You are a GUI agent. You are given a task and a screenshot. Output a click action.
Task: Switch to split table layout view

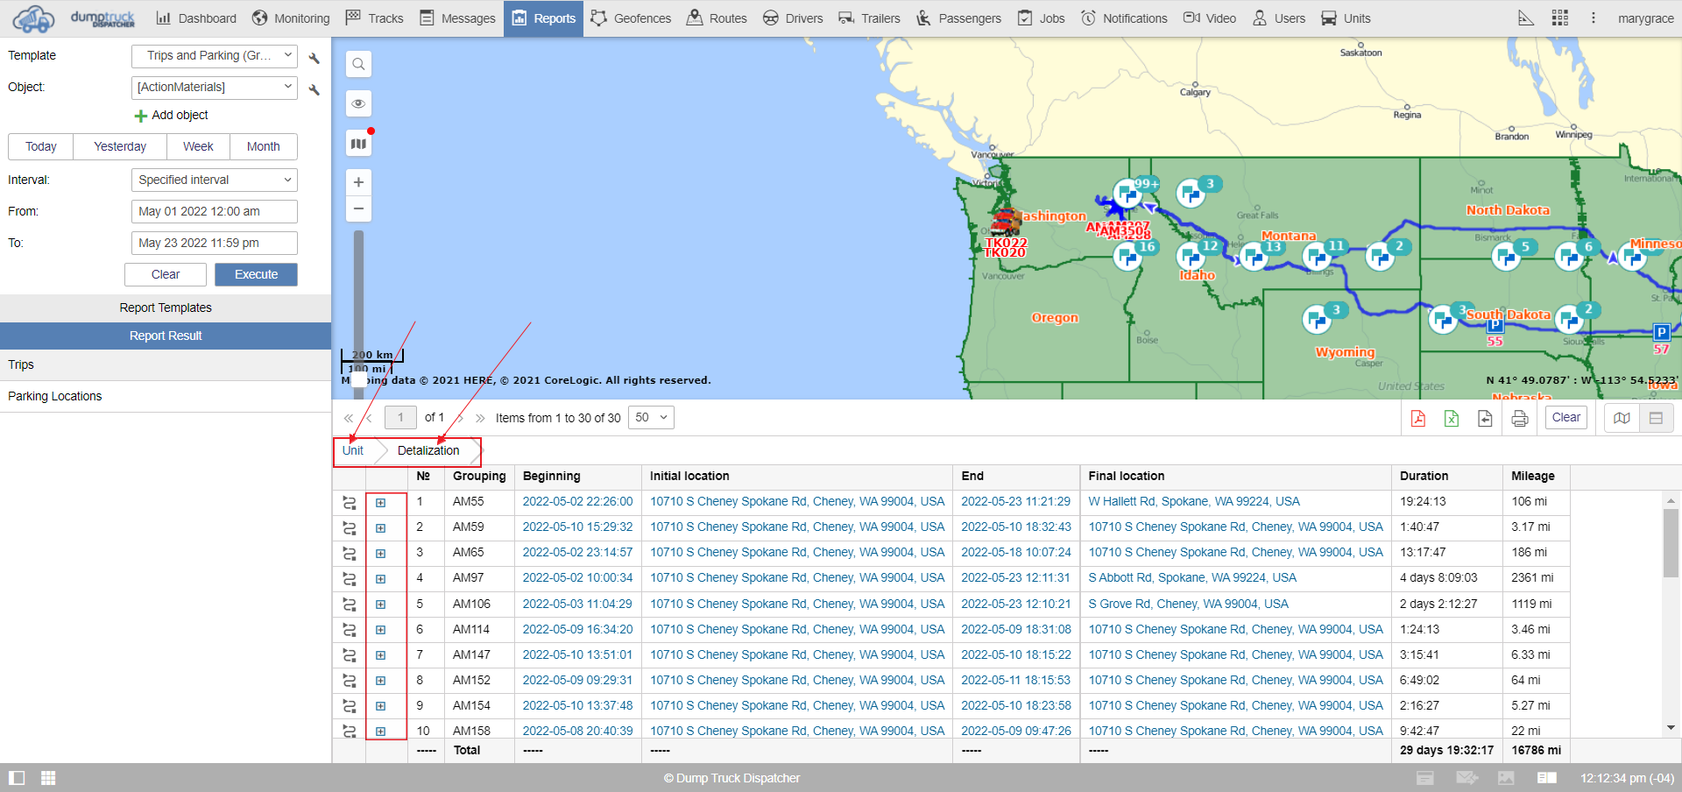pos(1656,418)
